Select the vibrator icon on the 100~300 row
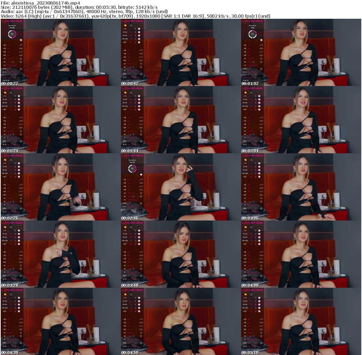Screen dimensions: 362x355 tap(139, 106)
